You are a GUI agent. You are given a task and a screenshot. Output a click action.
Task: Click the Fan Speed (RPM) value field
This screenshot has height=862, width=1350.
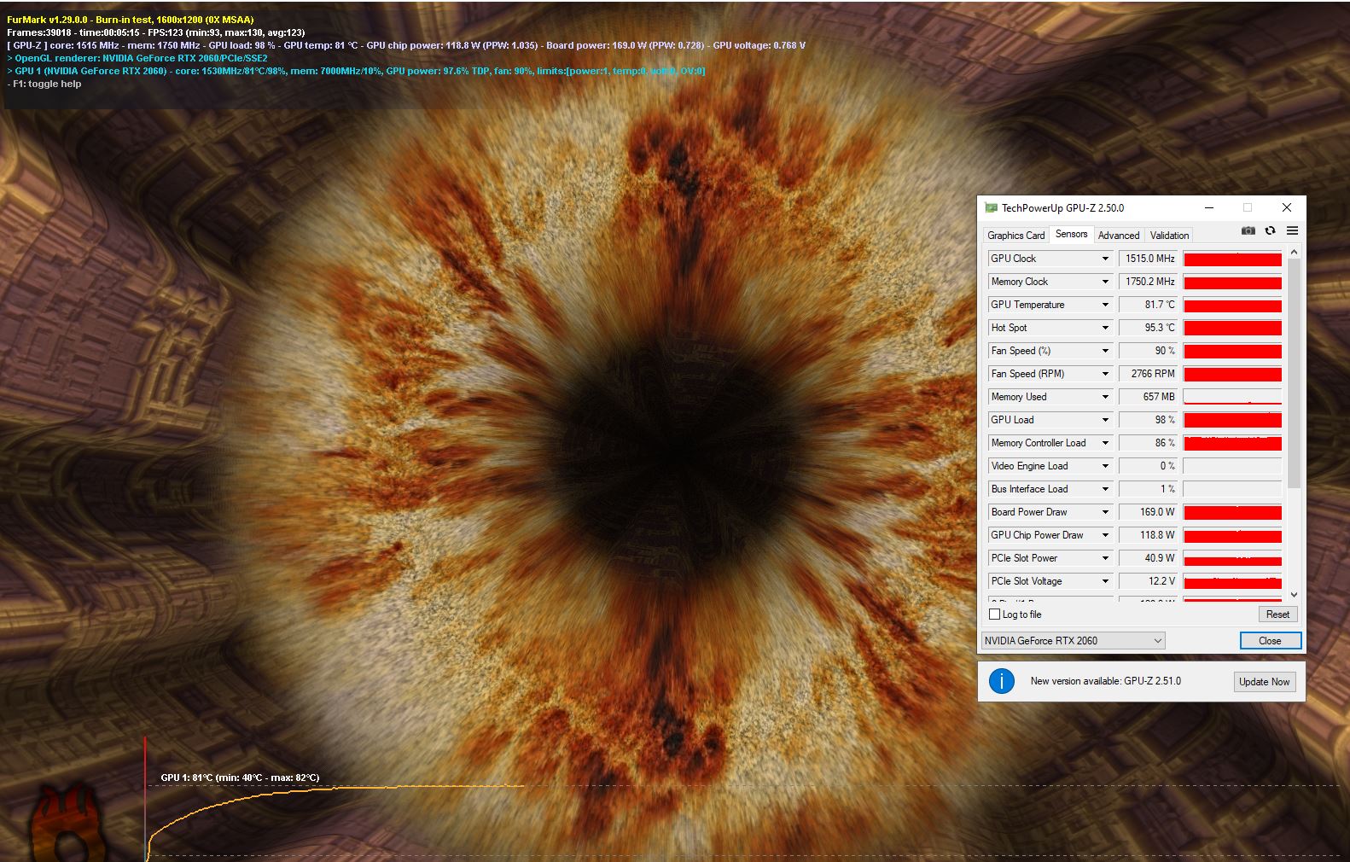[1149, 374]
